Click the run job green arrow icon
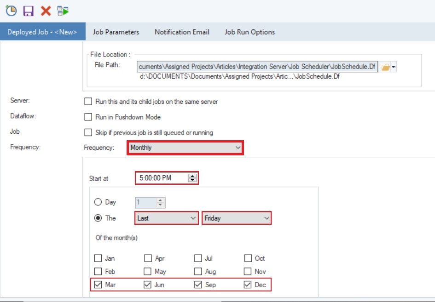 click(63, 11)
